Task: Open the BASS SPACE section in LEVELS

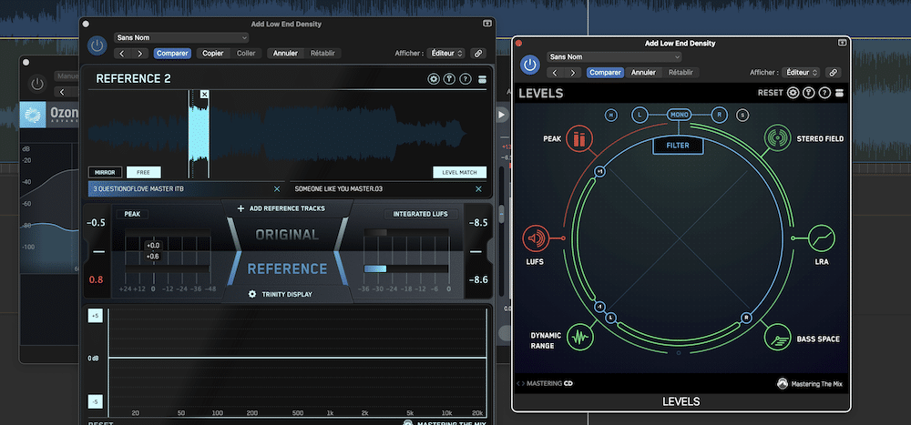Action: pyautogui.click(x=777, y=338)
